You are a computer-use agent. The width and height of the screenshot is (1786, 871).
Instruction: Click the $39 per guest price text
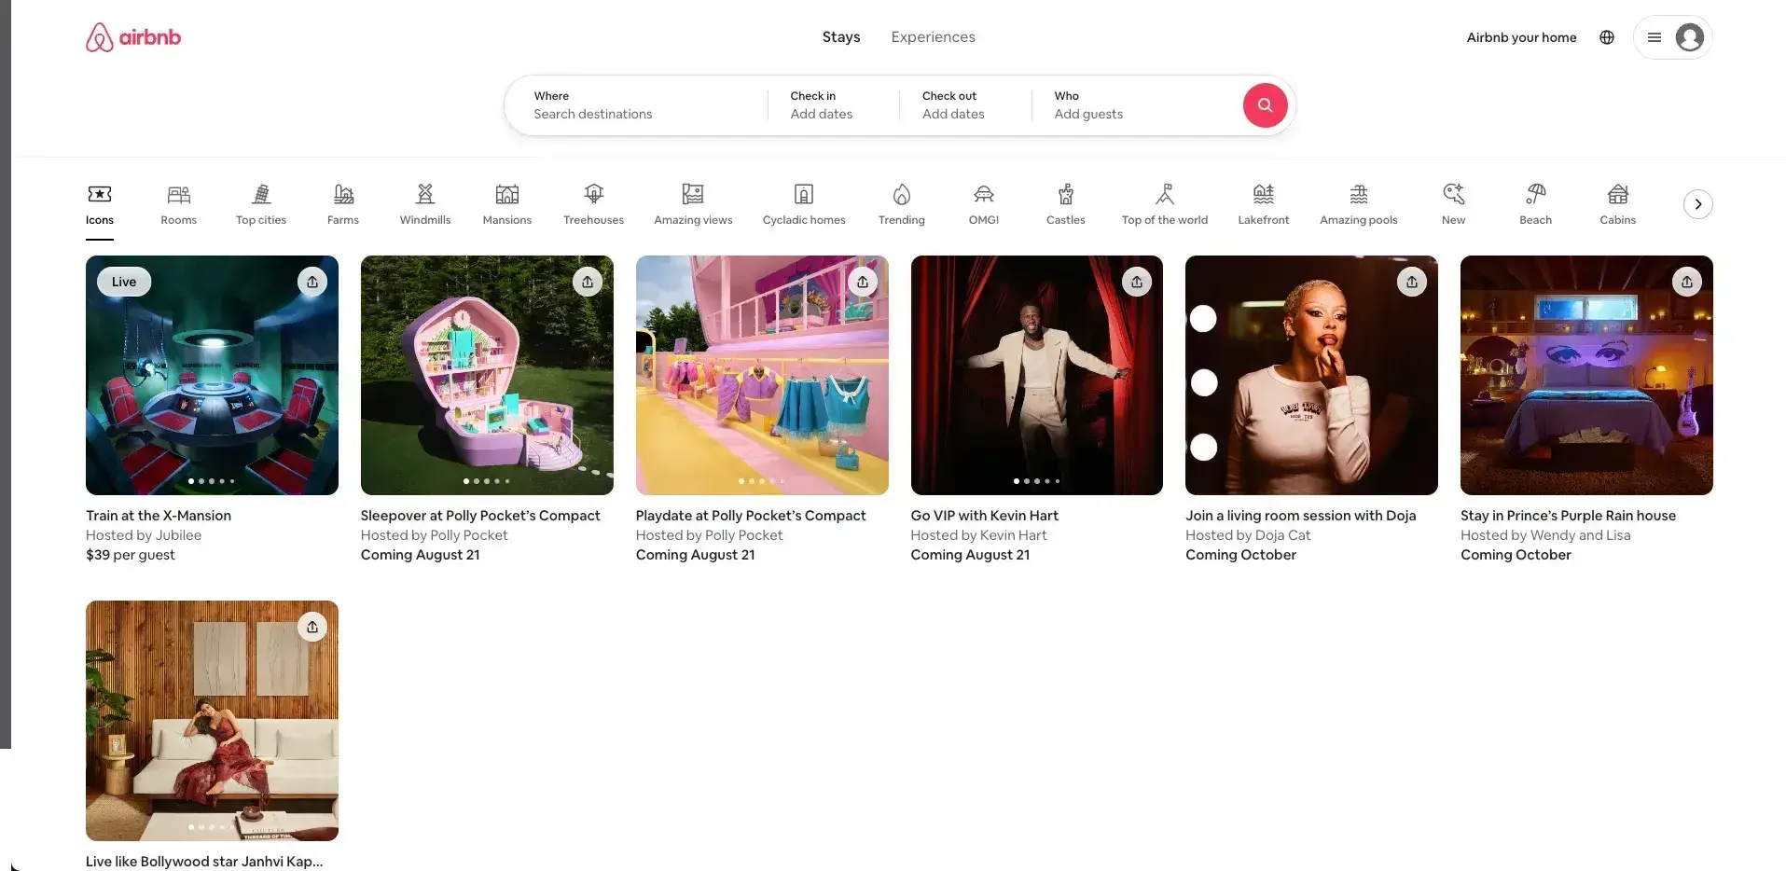coord(131,555)
